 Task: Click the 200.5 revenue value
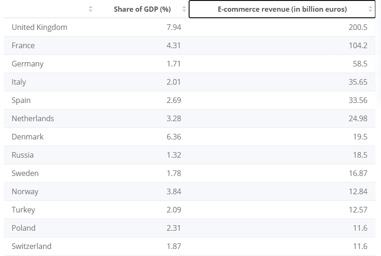tap(358, 27)
